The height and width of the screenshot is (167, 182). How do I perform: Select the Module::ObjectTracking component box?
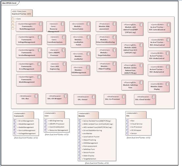click(107, 66)
